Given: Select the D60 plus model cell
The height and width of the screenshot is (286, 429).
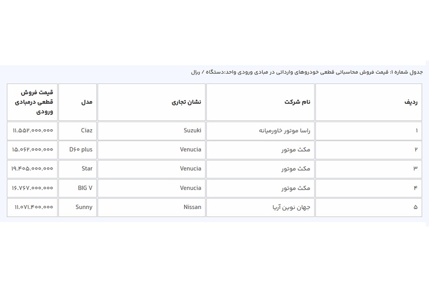Looking at the screenshot, I should [x=78, y=150].
